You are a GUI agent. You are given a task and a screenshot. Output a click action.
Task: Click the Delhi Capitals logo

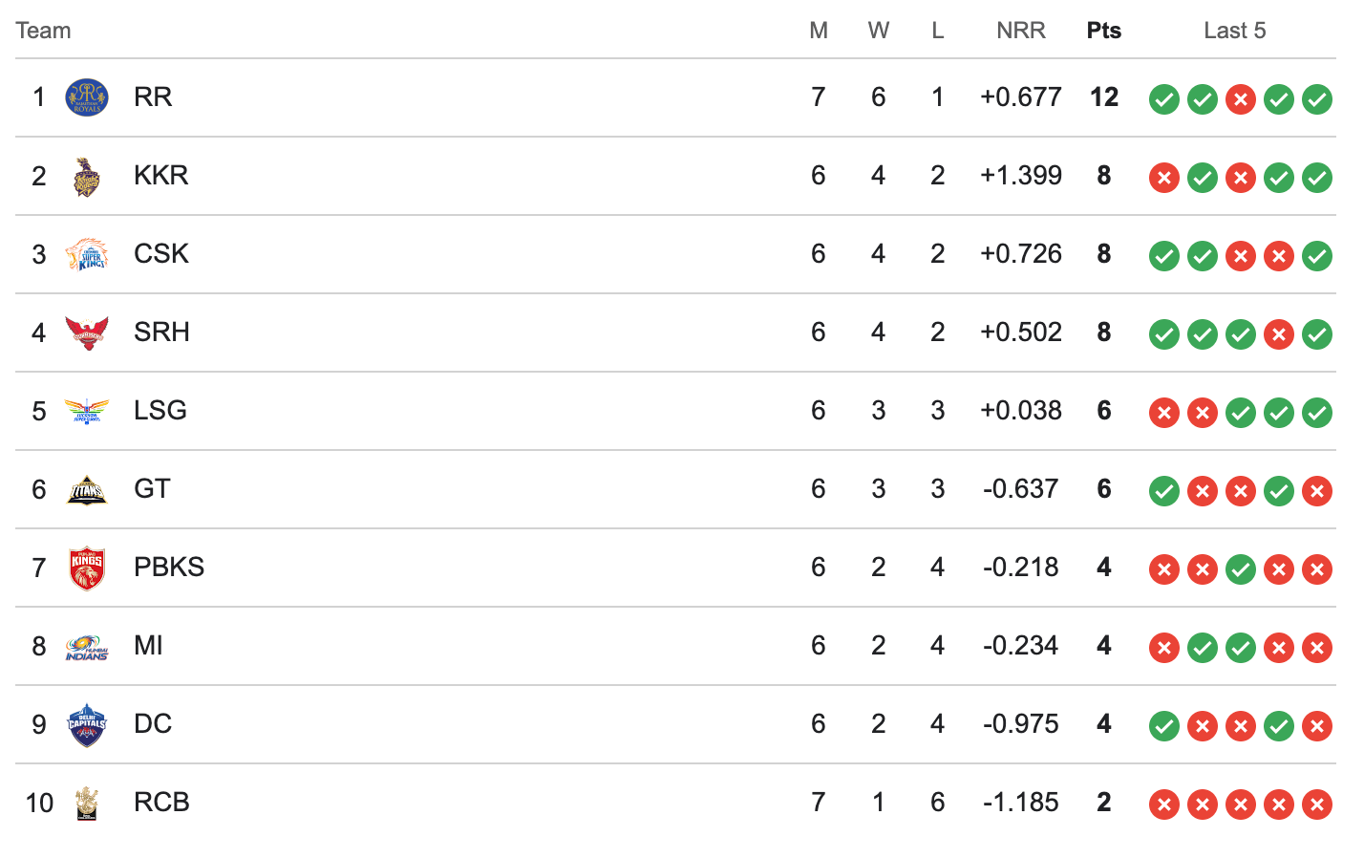87,725
